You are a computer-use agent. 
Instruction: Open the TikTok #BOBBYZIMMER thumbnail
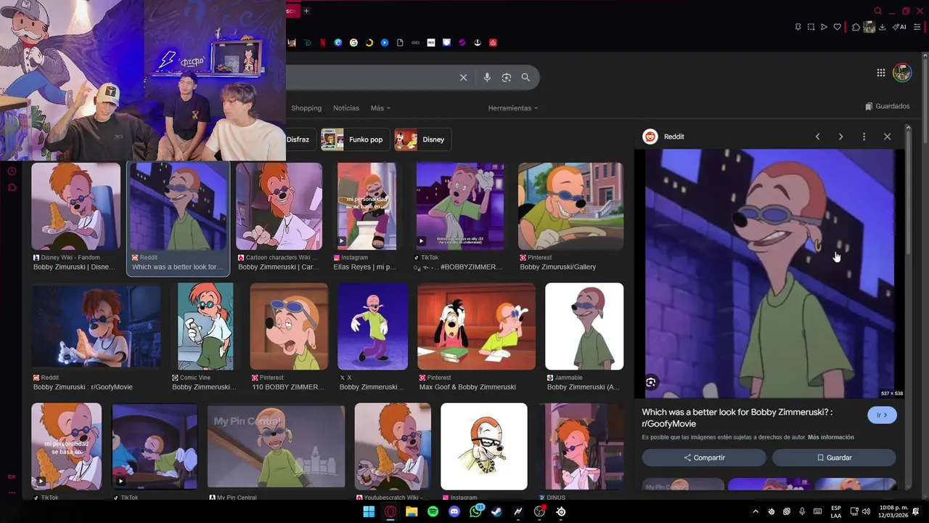[460, 206]
